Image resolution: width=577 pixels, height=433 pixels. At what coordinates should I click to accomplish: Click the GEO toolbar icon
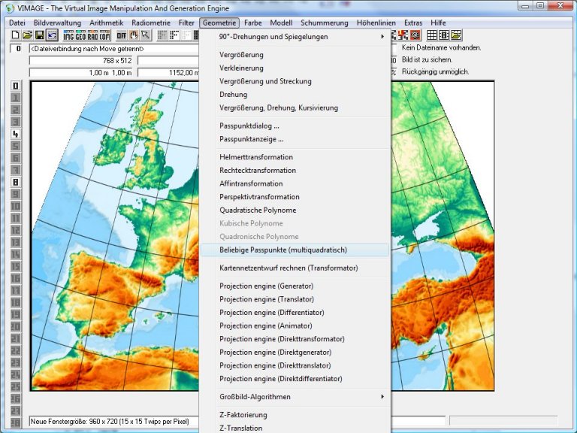point(81,35)
